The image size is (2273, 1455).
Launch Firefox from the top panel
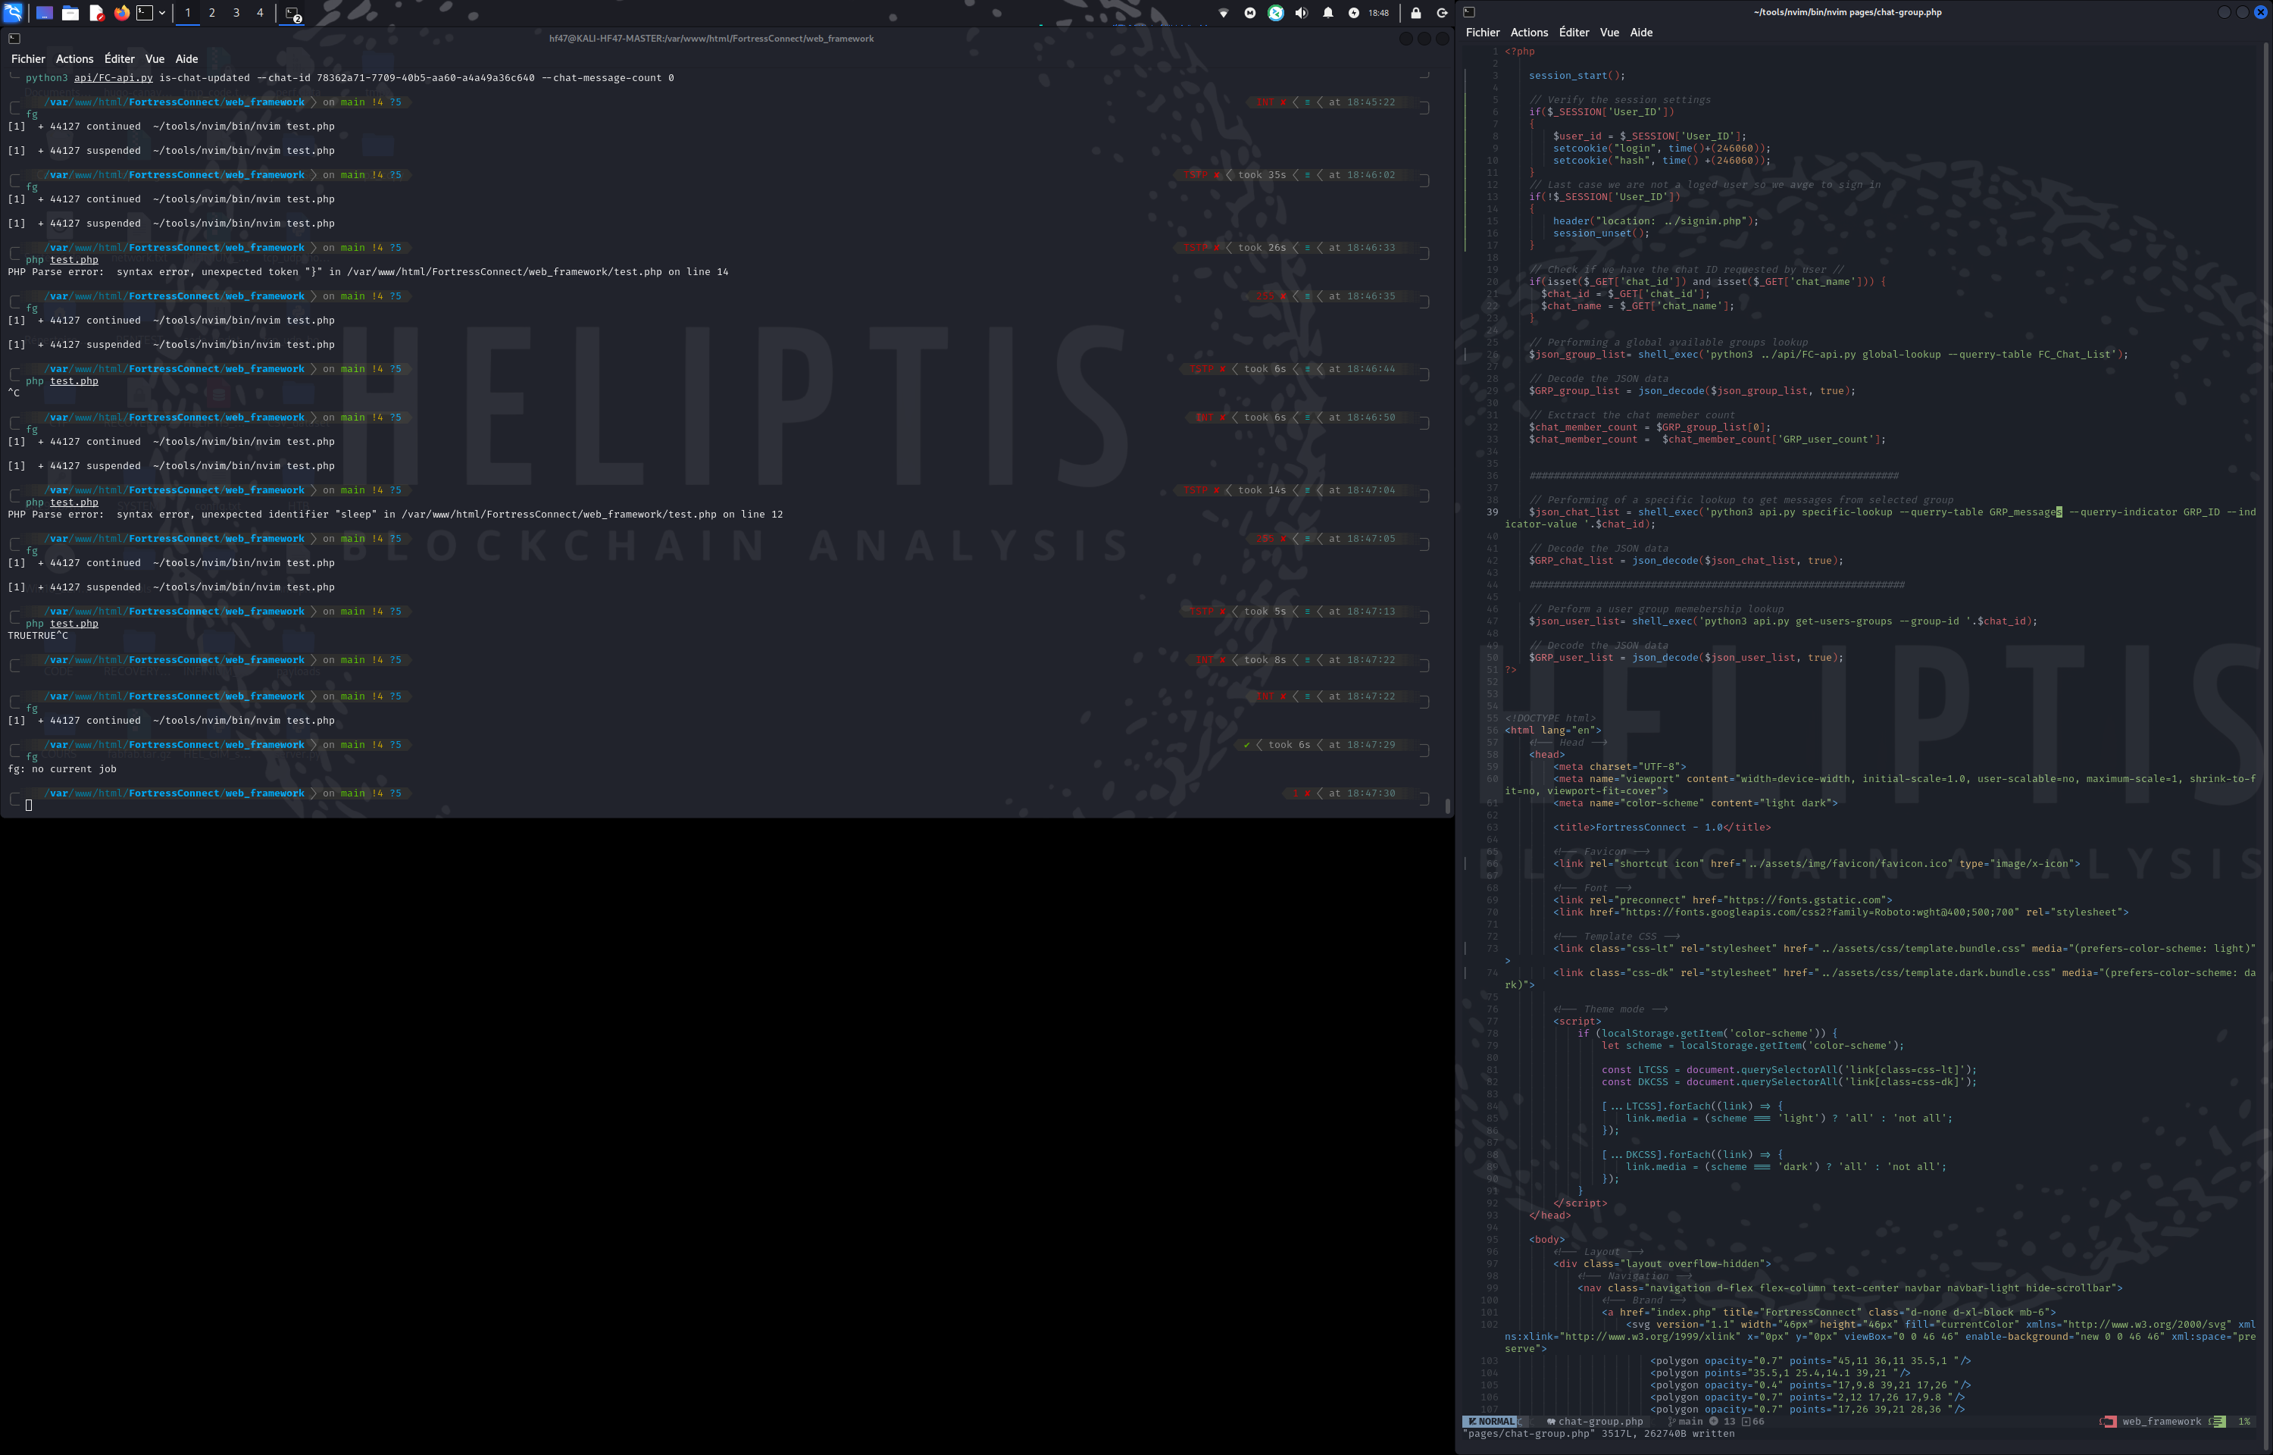click(122, 12)
